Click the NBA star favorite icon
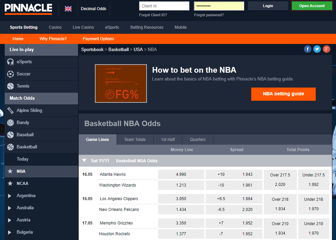Image resolution: width=336 pixels, height=240 pixels. tap(10, 171)
